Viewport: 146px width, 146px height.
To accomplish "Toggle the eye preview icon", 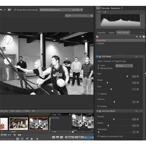I will [x=20, y=135].
